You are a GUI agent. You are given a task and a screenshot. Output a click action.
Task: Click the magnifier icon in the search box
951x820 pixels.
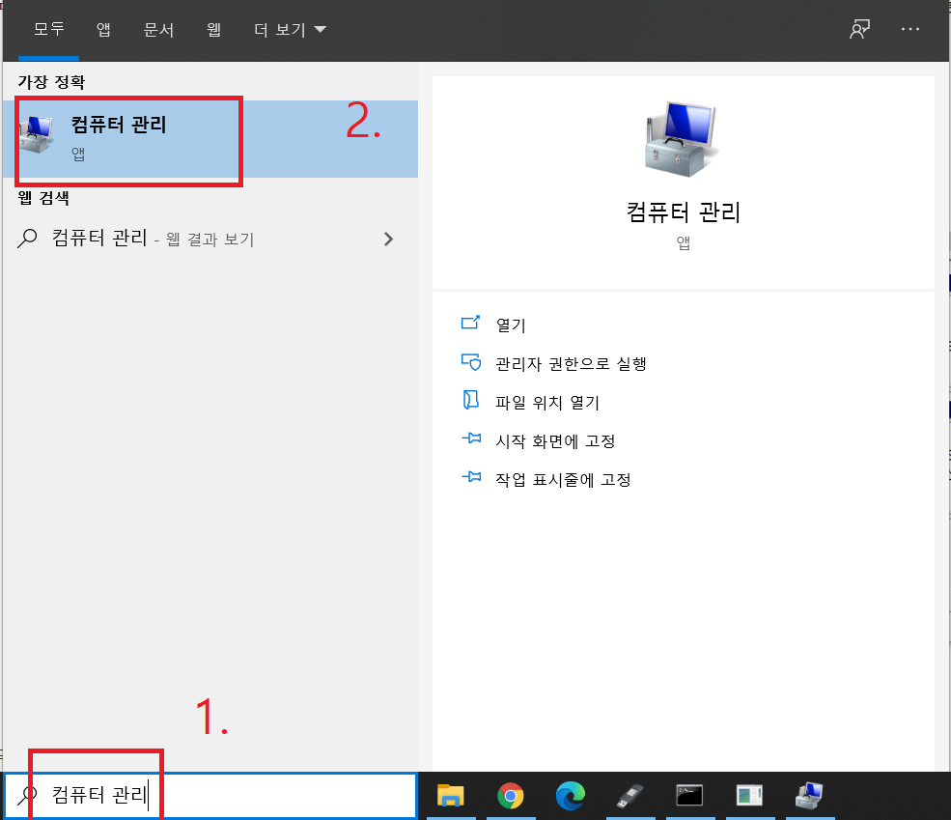click(x=27, y=795)
